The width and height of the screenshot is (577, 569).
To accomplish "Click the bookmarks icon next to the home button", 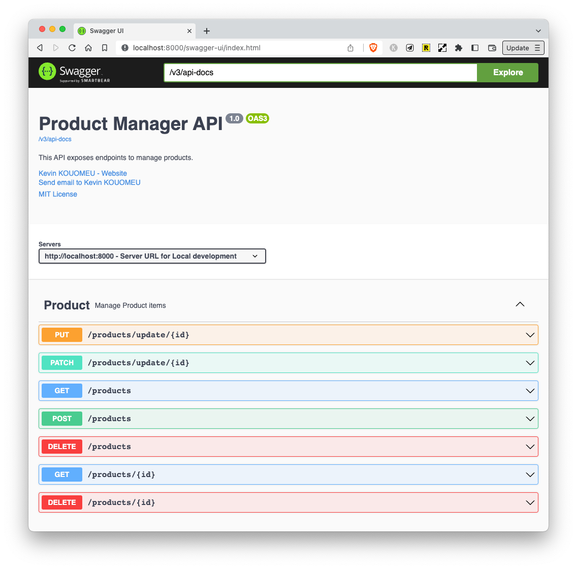I will pyautogui.click(x=105, y=47).
